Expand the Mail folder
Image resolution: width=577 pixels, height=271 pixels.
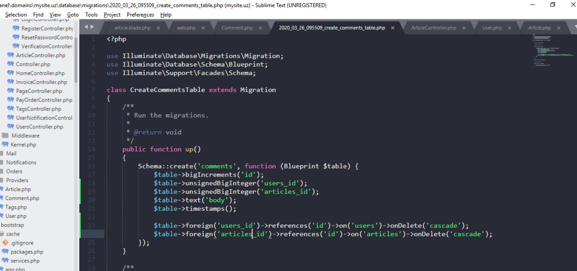point(11,154)
